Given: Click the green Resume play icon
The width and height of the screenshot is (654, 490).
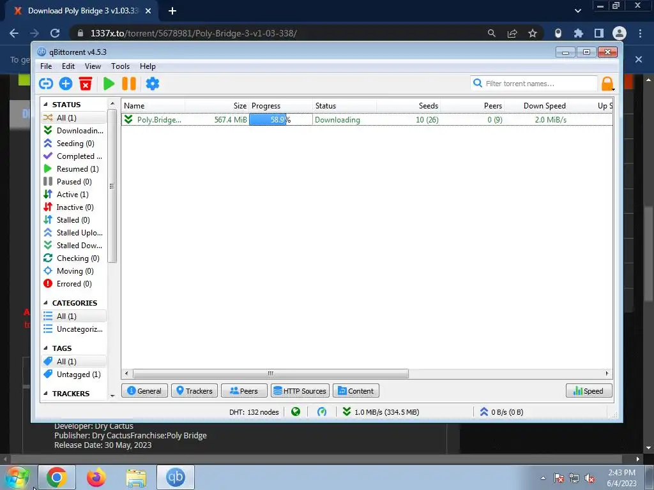Looking at the screenshot, I should tap(109, 84).
